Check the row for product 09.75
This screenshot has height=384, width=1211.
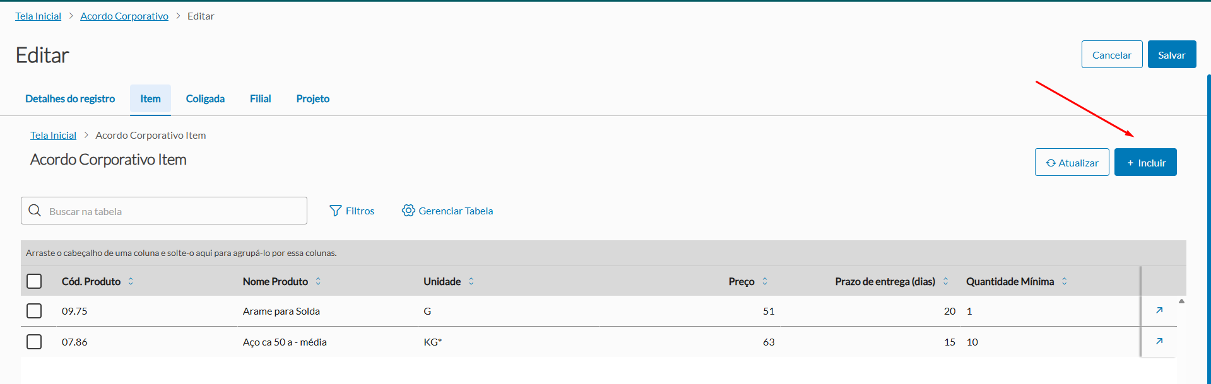[34, 311]
